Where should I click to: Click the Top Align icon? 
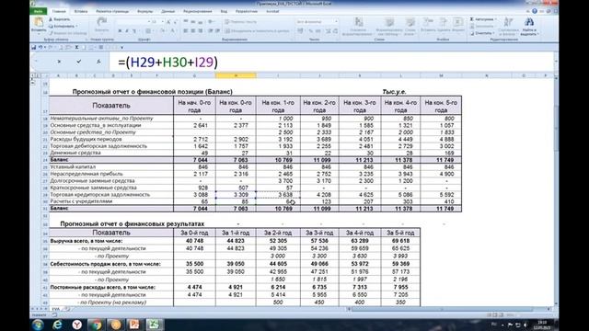[x=186, y=22]
